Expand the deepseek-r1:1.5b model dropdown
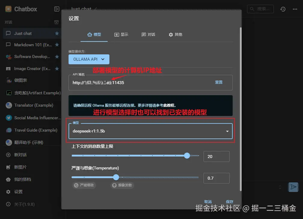Viewport: 303px width, 219px height. tap(151, 131)
